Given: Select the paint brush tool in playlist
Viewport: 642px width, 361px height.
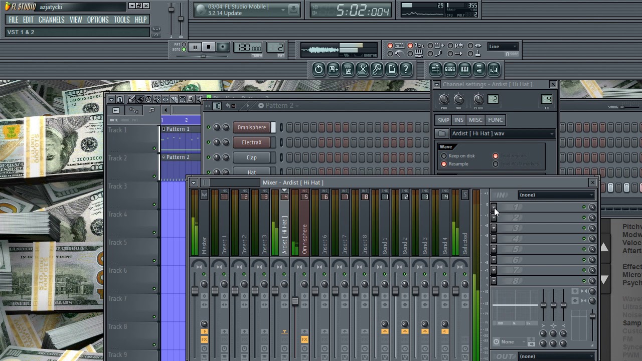Looking at the screenshot, I should click(x=140, y=99).
